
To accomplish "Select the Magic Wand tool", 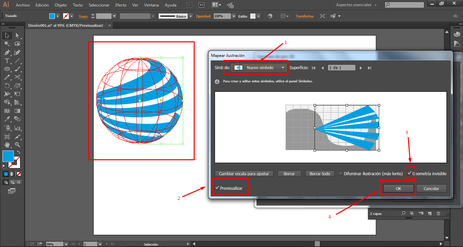I will point(7,44).
